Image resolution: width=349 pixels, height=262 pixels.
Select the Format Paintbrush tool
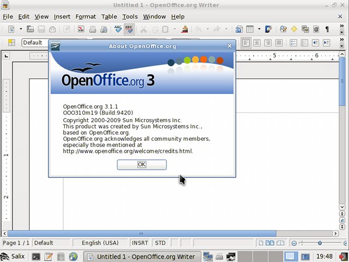(184, 29)
